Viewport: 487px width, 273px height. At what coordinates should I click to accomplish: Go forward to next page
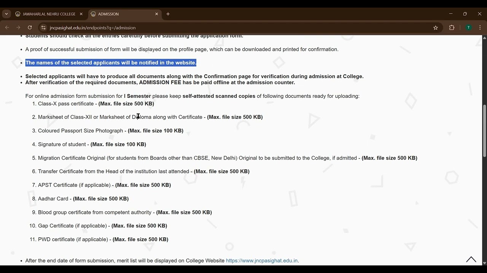click(18, 28)
